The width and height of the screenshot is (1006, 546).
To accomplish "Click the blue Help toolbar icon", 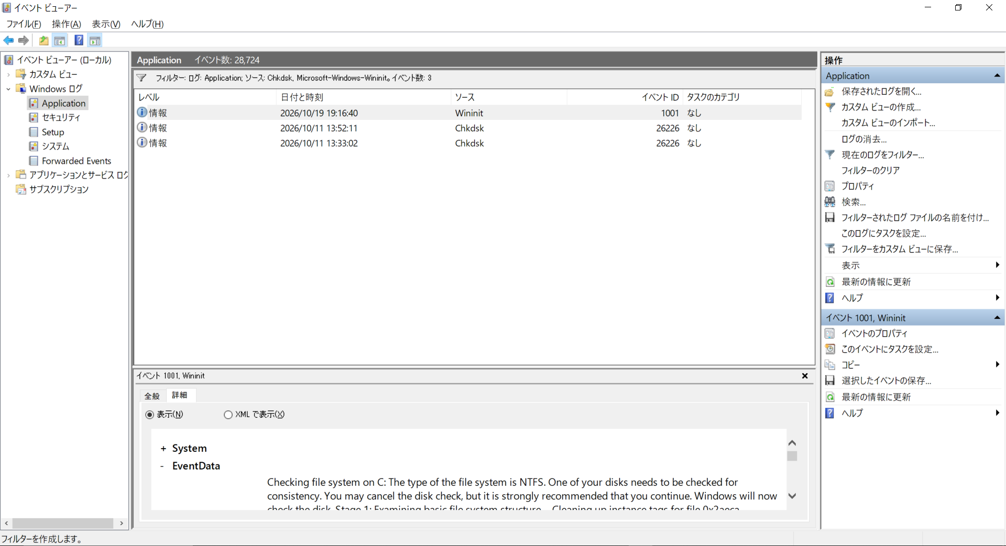I will coord(79,40).
